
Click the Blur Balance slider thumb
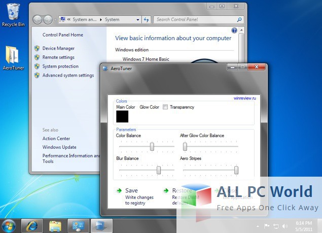tap(159, 170)
